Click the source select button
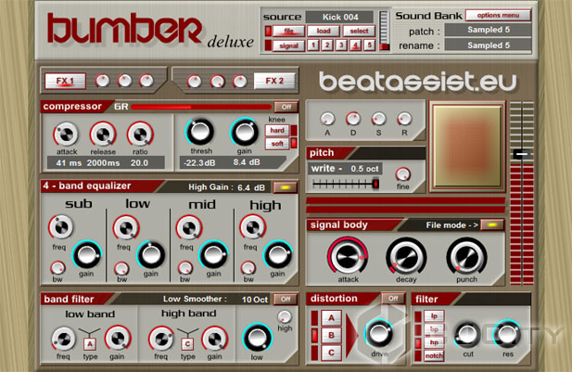572x372 pixels. [x=359, y=31]
